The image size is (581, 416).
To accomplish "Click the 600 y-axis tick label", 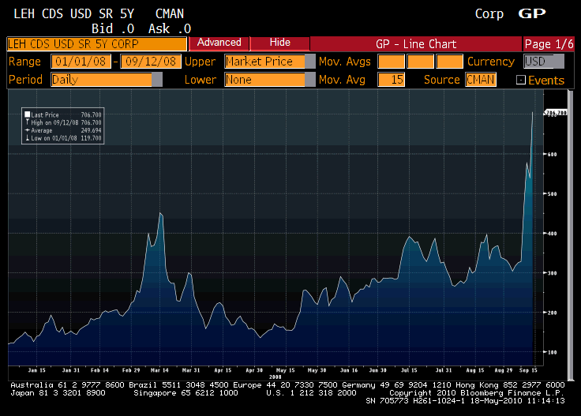I will [552, 155].
